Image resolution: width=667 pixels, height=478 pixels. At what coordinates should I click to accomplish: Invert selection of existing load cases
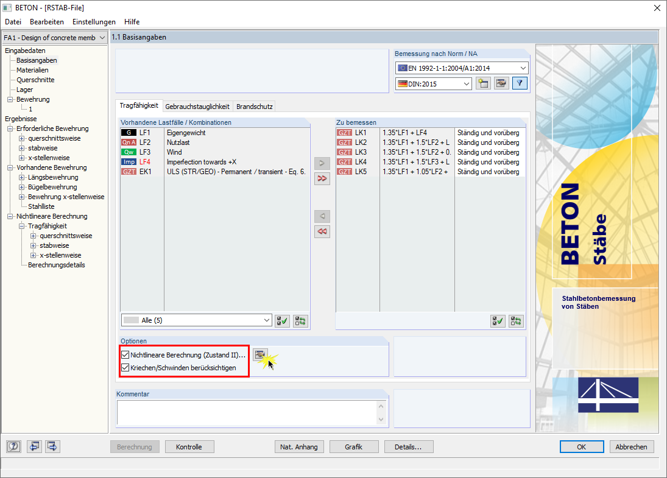[x=300, y=321]
